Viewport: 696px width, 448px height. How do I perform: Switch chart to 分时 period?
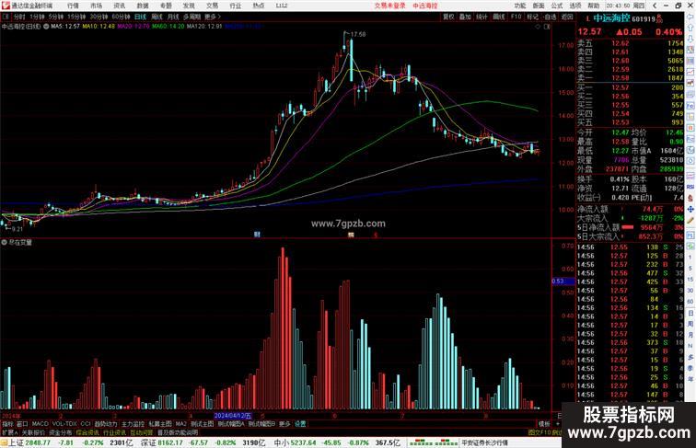click(19, 17)
